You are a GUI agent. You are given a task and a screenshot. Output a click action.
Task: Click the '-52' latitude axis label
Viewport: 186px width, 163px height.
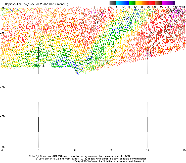[x=2, y=33]
